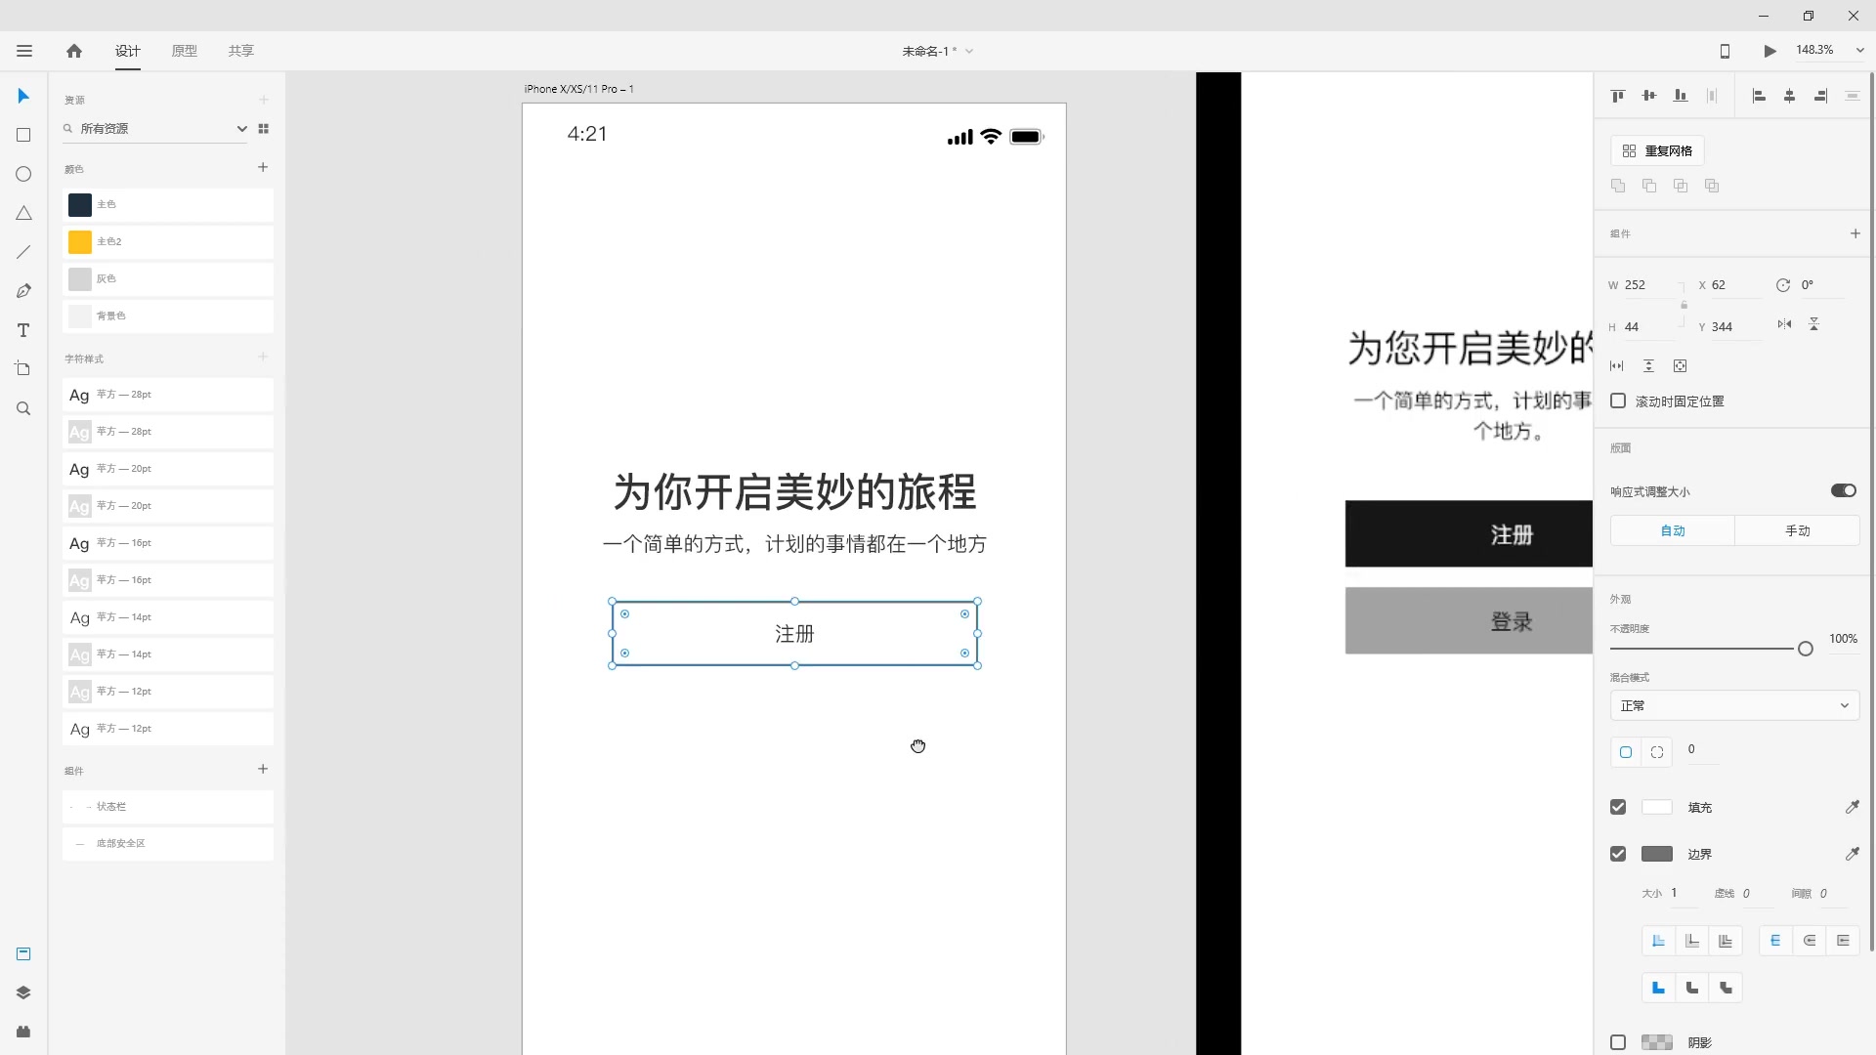Choose the Artboard tool
Screen dimensions: 1876x1055
tap(23, 369)
